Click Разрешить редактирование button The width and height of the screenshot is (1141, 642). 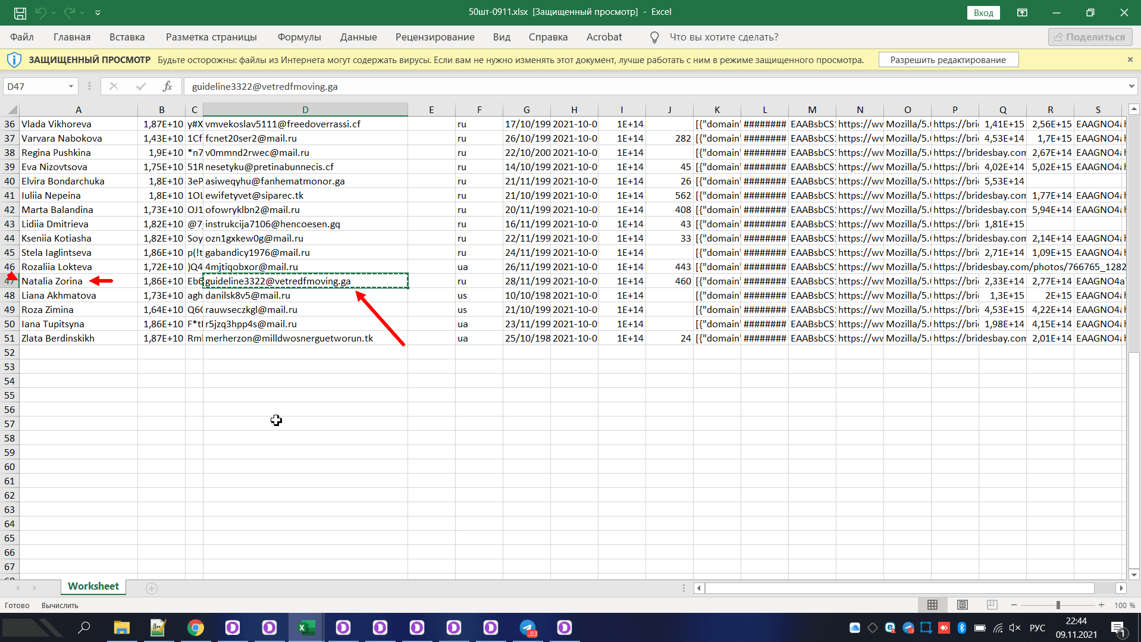pyautogui.click(x=948, y=59)
